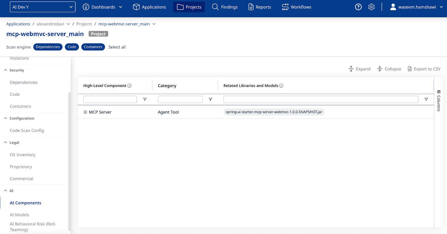Click the Applications cube icon
The width and height of the screenshot is (447, 234).
pyautogui.click(x=136, y=7)
